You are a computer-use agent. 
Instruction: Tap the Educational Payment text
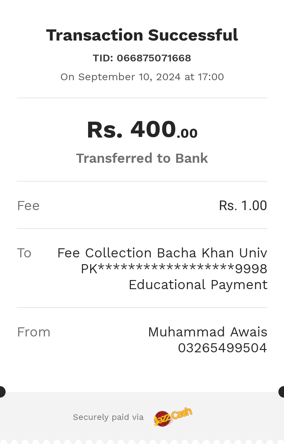tap(198, 285)
